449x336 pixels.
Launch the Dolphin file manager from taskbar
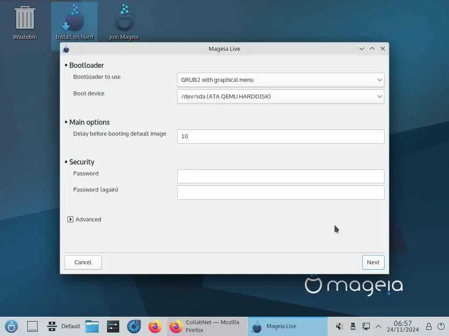point(92,326)
